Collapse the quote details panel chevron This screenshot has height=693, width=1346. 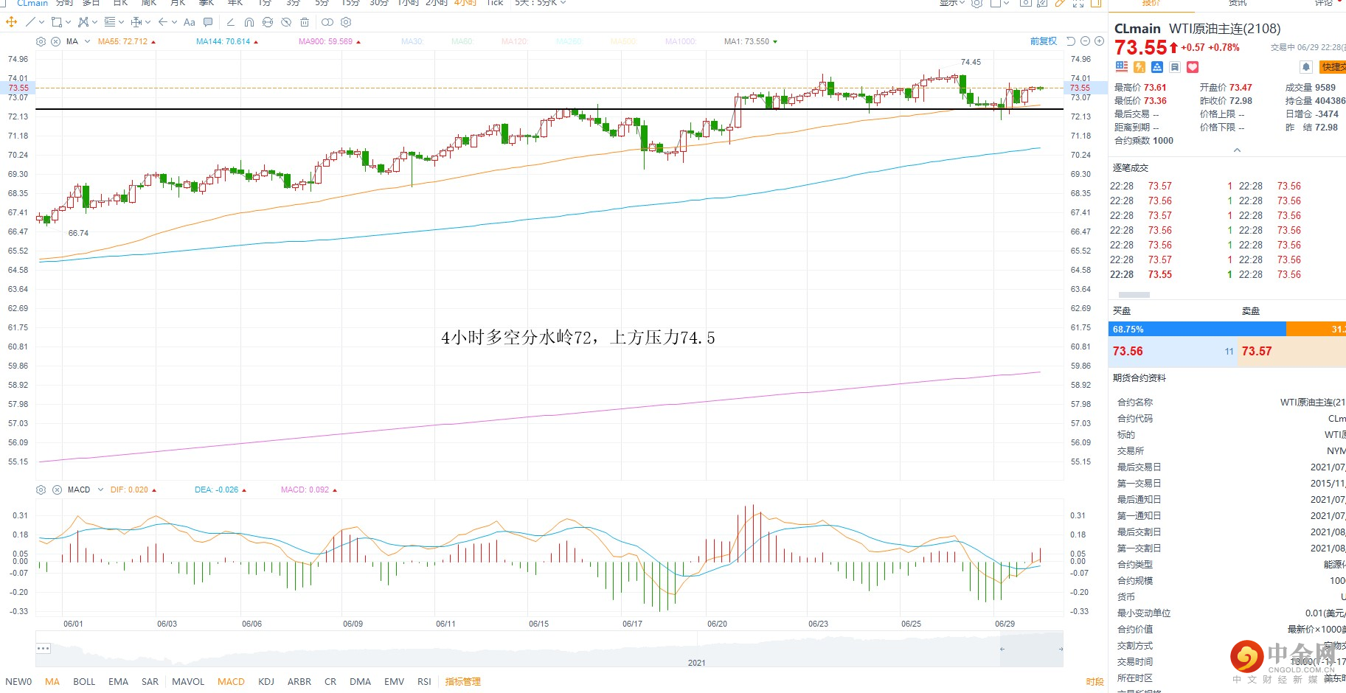(1237, 150)
